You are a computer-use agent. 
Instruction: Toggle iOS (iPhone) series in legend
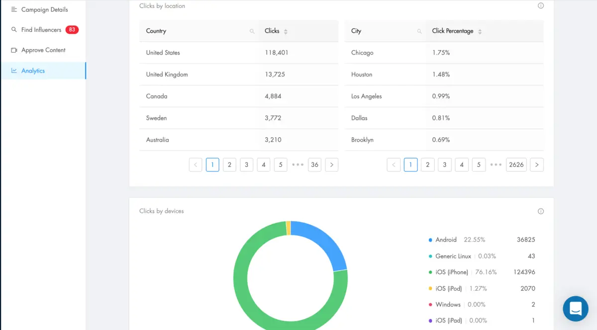click(x=451, y=272)
